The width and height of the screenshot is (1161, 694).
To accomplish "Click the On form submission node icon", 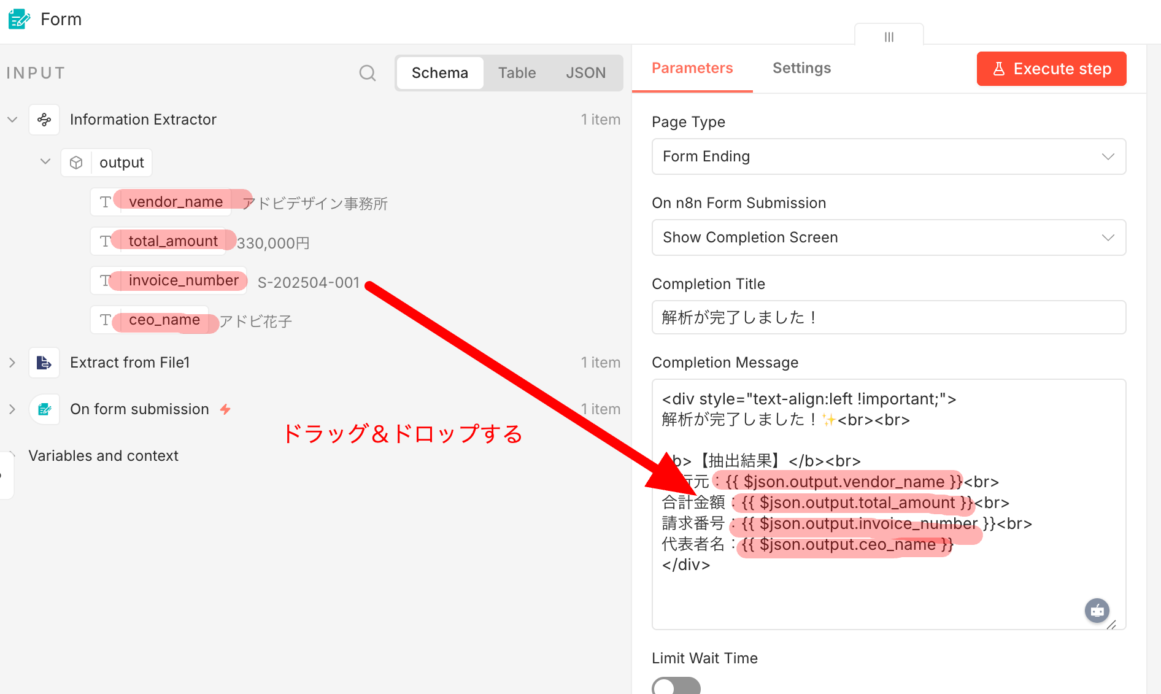I will [44, 409].
